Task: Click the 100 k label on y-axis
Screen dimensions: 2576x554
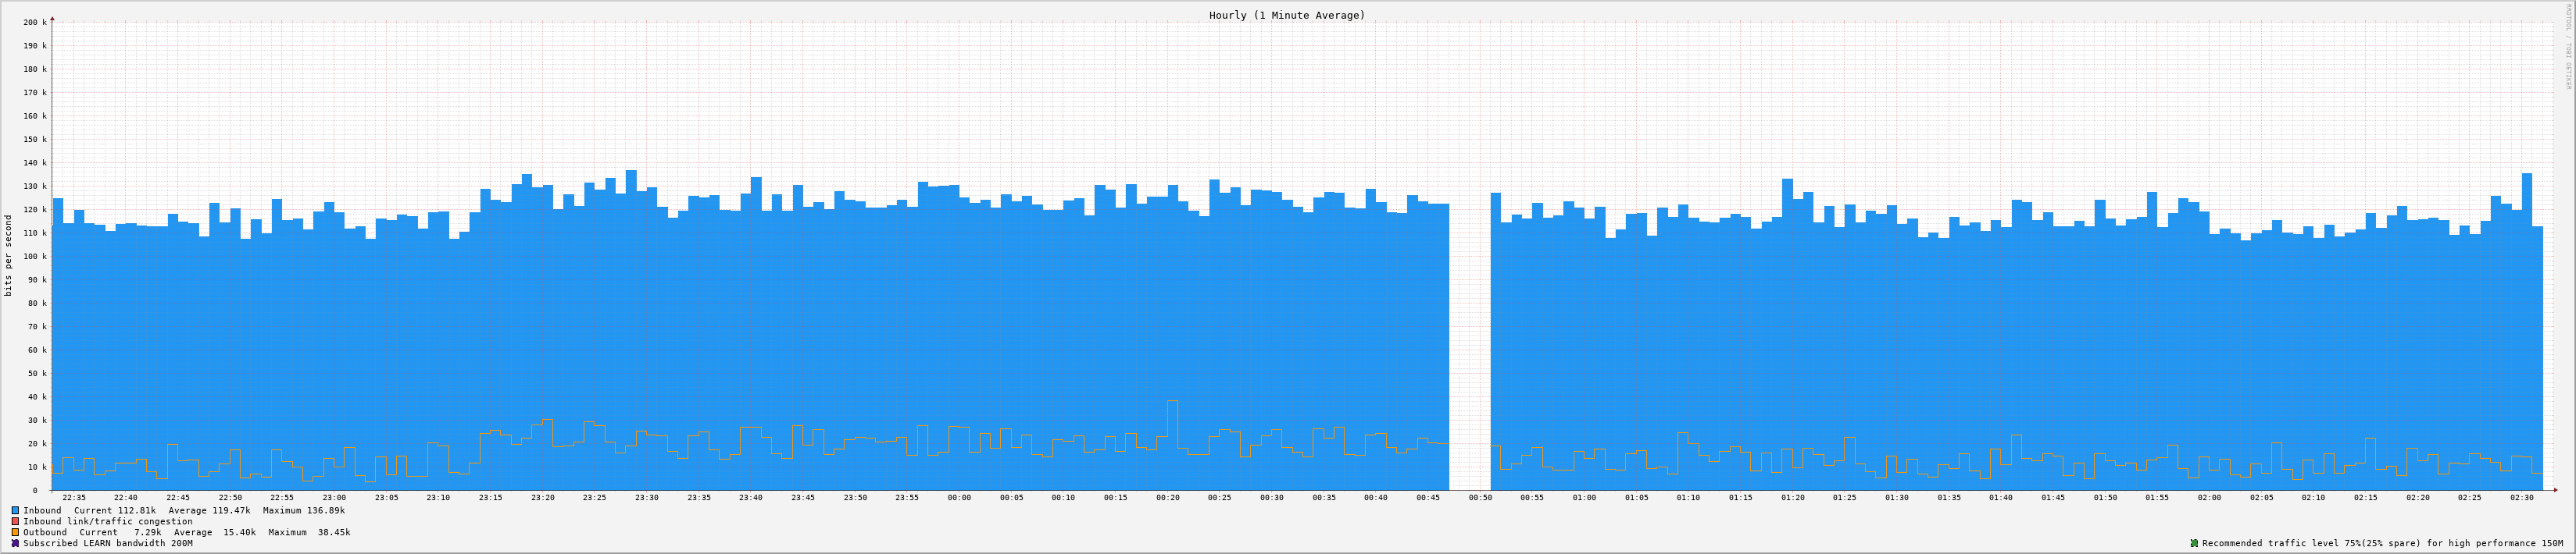Action: point(35,257)
